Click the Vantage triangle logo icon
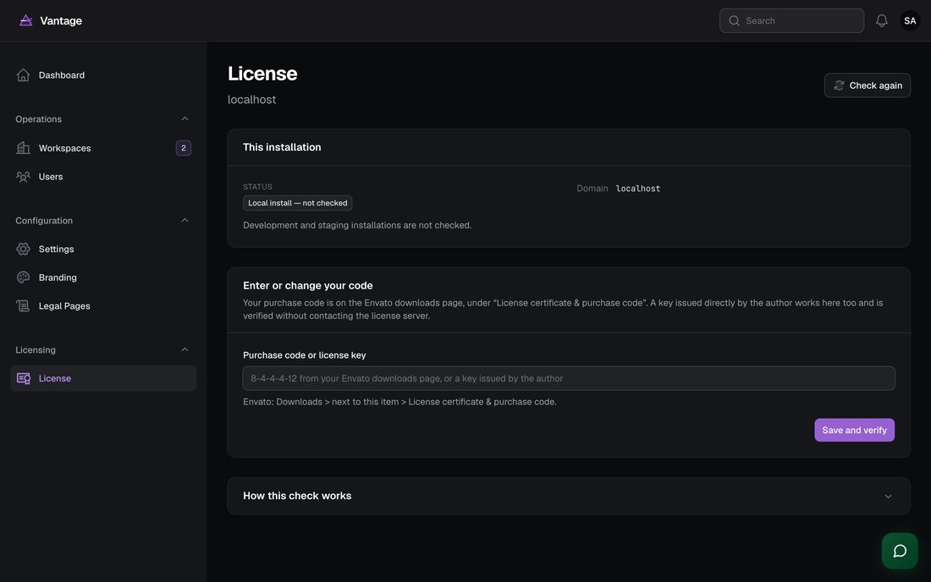Screen dimensions: 931x582 point(25,21)
